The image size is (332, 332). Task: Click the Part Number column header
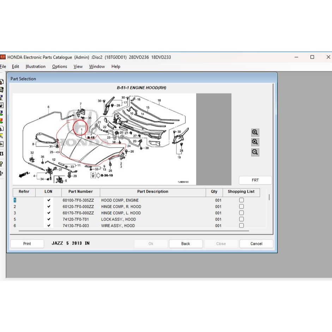tap(81, 193)
